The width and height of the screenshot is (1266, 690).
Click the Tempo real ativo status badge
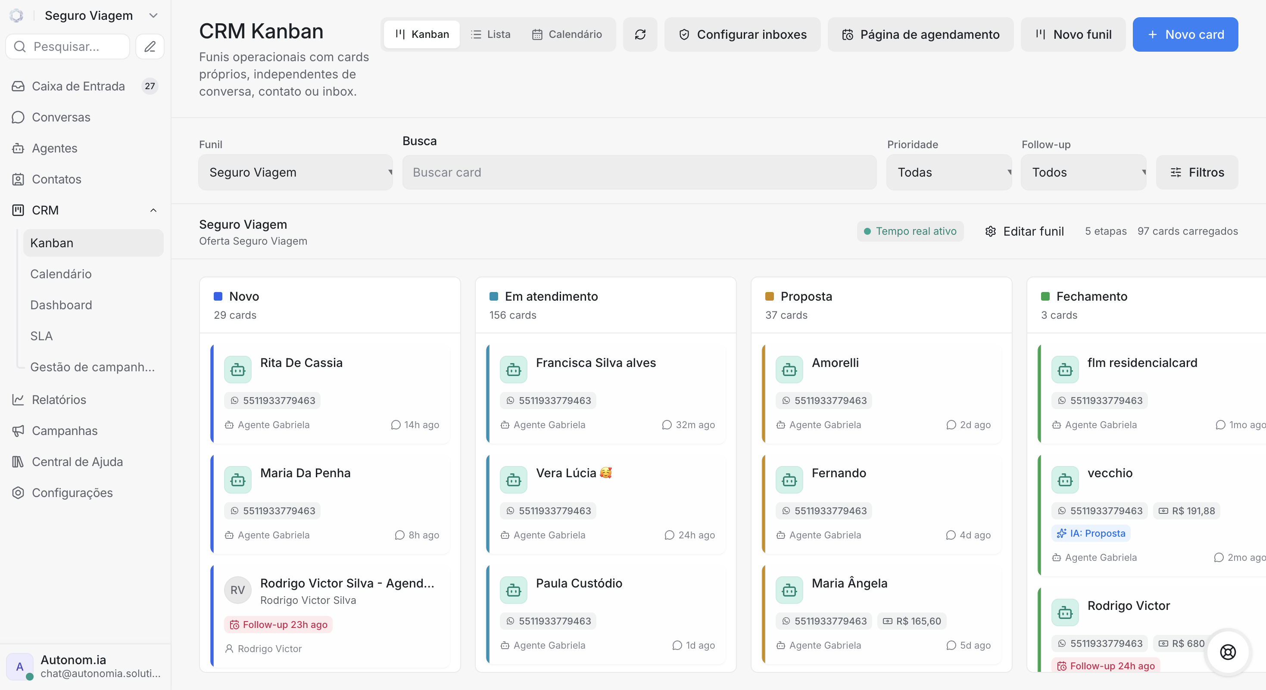tap(910, 231)
